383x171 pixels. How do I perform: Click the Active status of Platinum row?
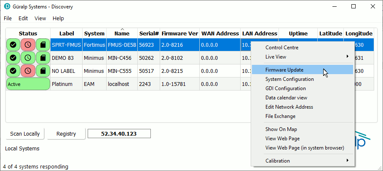[28, 84]
